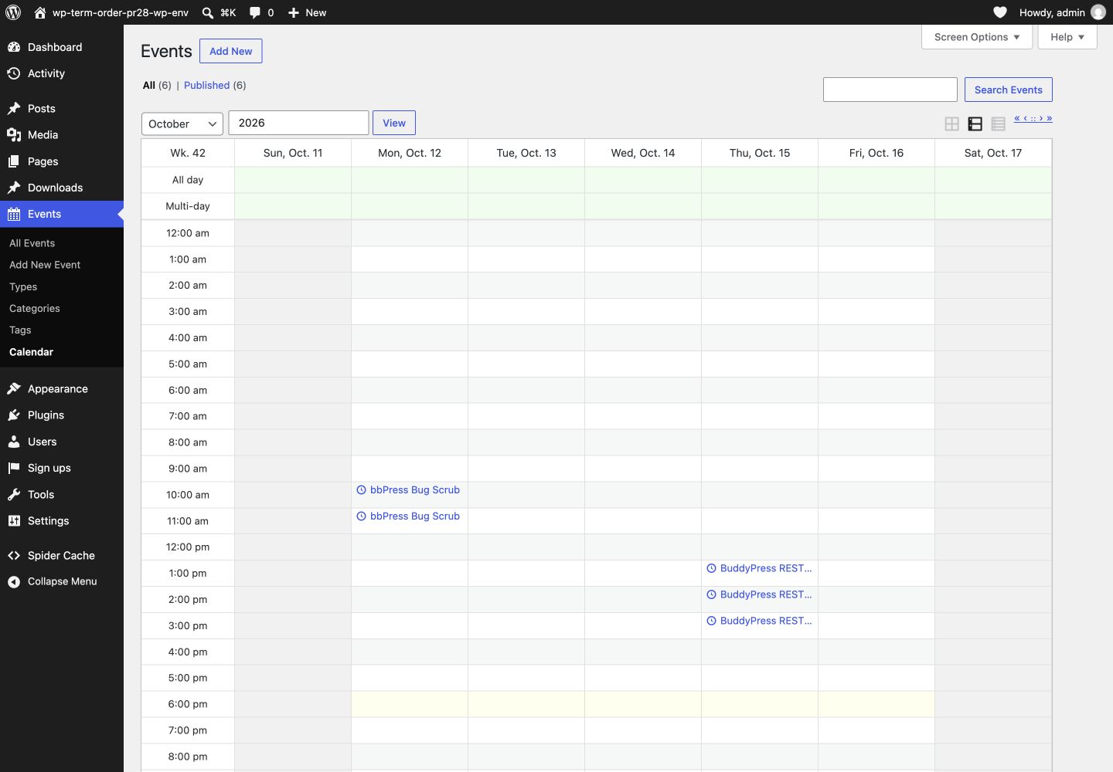Open the month dropdown showing October
1113x772 pixels.
[182, 124]
